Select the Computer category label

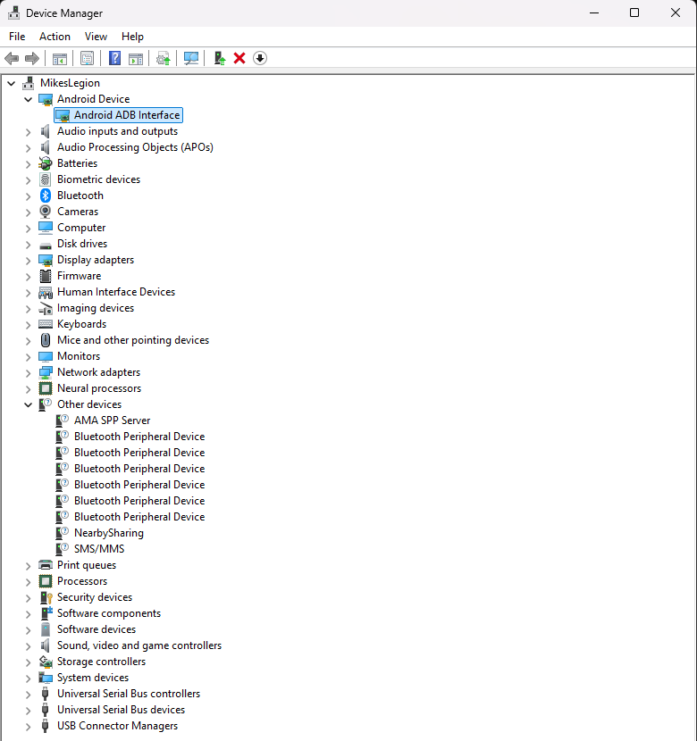pyautogui.click(x=81, y=228)
